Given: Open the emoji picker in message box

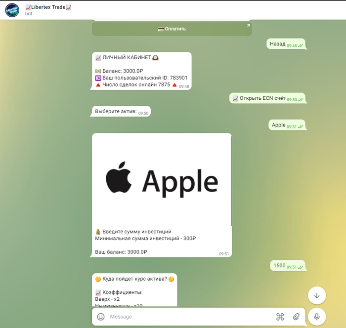Looking at the screenshot, I should (101, 317).
